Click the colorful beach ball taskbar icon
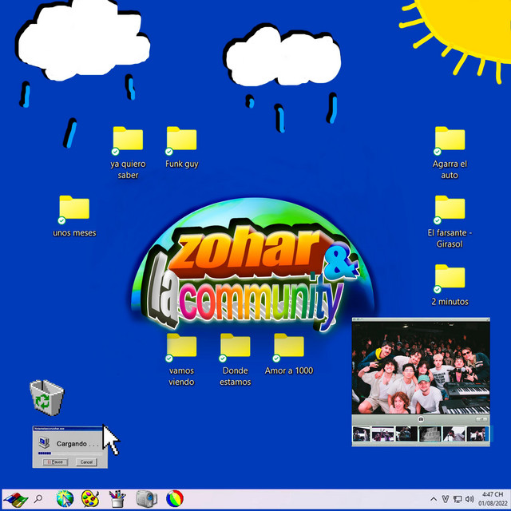 [174, 499]
